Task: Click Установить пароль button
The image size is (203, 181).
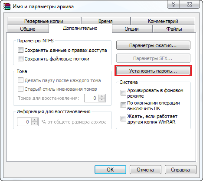Action: click(x=153, y=71)
